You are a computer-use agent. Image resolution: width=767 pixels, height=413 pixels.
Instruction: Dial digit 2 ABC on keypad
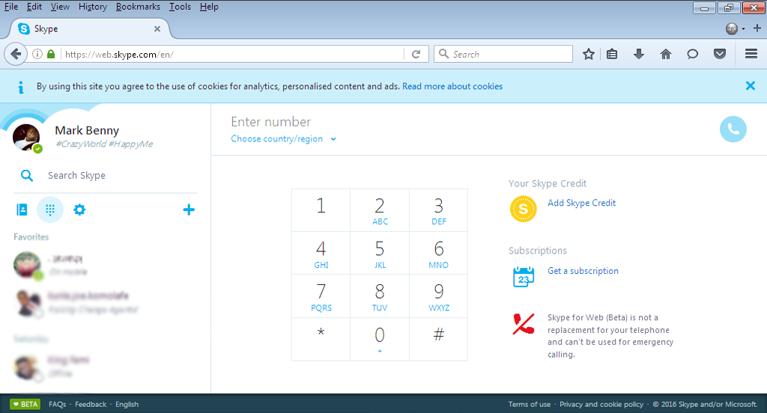tap(380, 210)
